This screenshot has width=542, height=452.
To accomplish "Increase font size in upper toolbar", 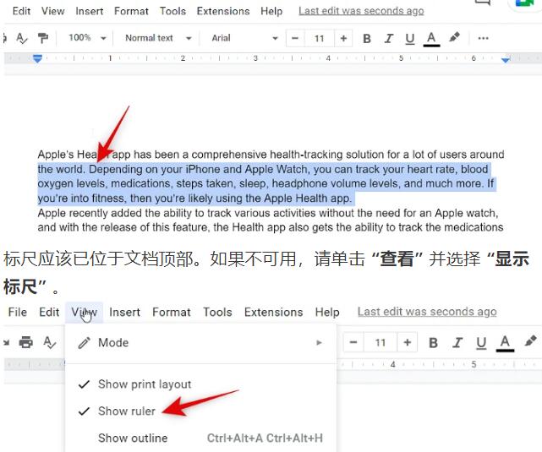I will click(x=343, y=38).
